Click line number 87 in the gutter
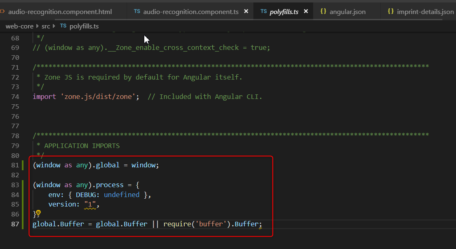Viewport: 456px width, 249px height. 15,224
